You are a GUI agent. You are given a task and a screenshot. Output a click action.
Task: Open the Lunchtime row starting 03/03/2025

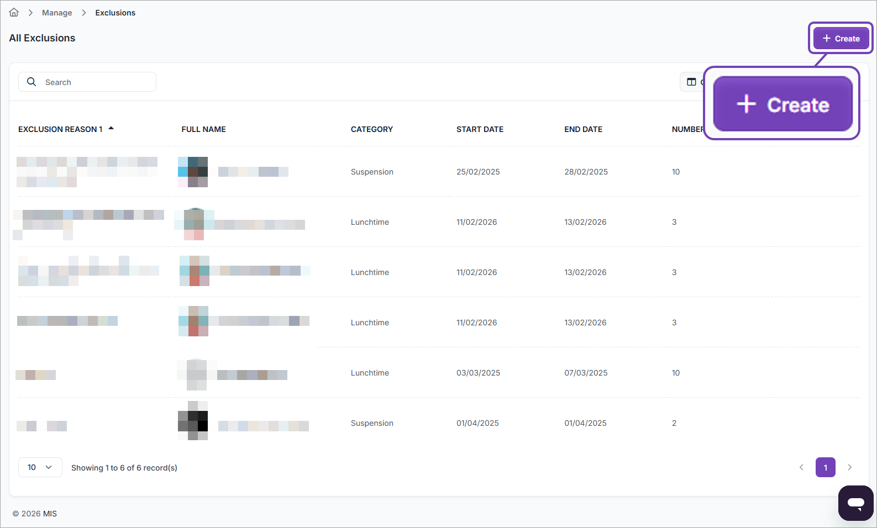(x=370, y=373)
